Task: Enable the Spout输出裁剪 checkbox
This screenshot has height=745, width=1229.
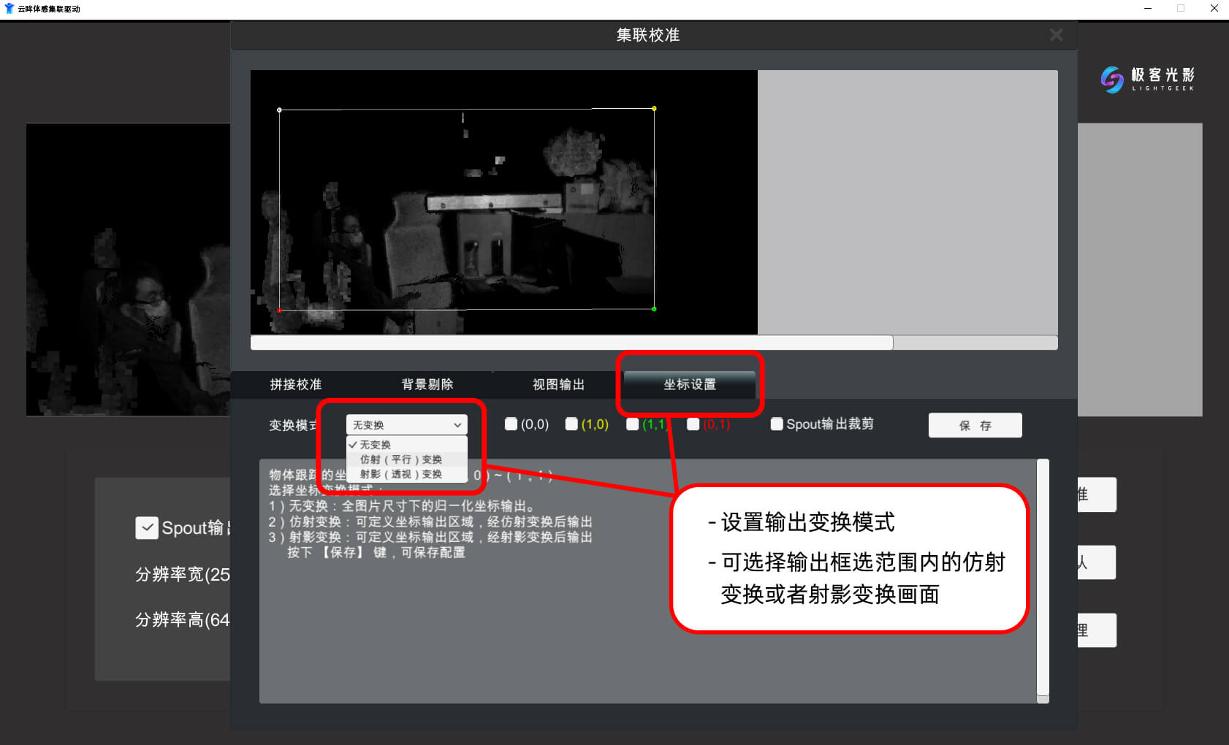Action: pyautogui.click(x=777, y=424)
